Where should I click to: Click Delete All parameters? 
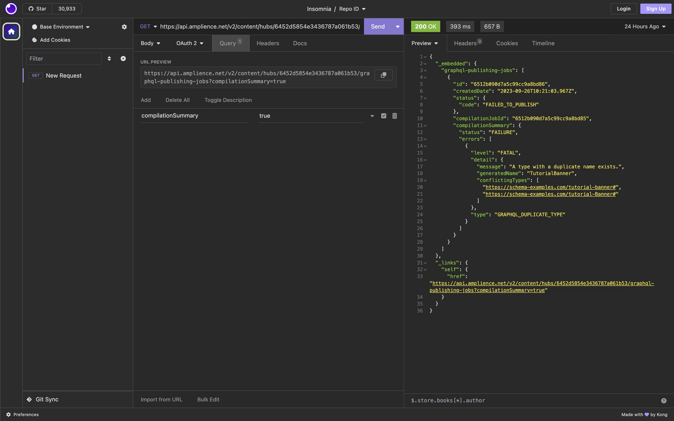(x=177, y=100)
